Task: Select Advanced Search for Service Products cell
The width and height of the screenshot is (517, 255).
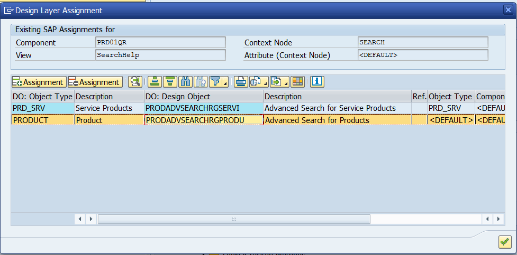Action: click(x=337, y=108)
